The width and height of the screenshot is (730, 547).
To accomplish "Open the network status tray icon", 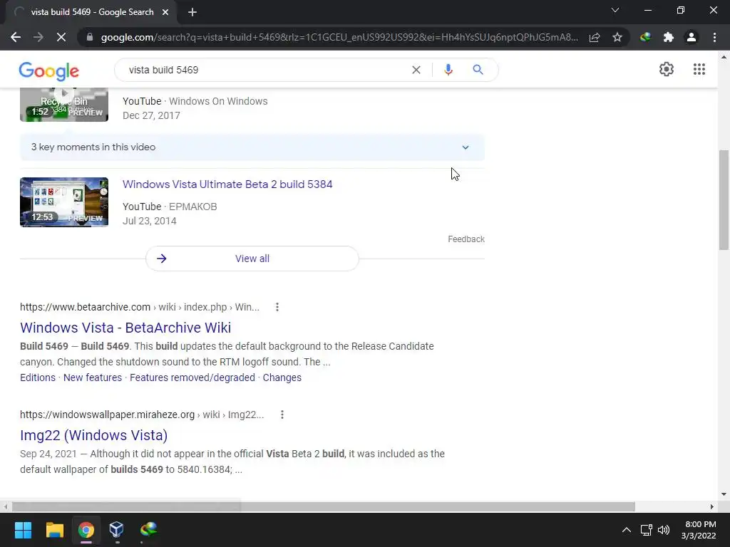I will 646,530.
